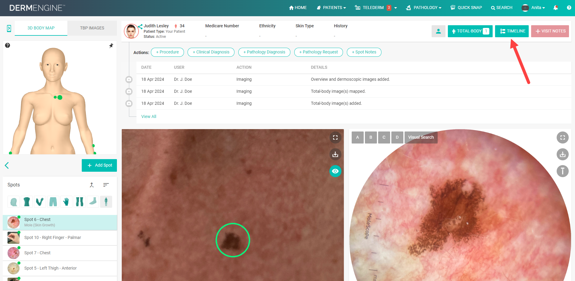
Task: Expand the dermoscopic image to fullscreen
Action: pyautogui.click(x=563, y=137)
